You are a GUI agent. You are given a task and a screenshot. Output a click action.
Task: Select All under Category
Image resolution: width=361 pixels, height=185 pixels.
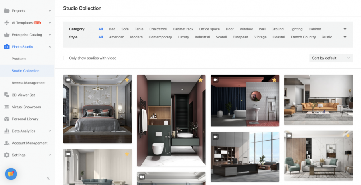[x=101, y=29]
